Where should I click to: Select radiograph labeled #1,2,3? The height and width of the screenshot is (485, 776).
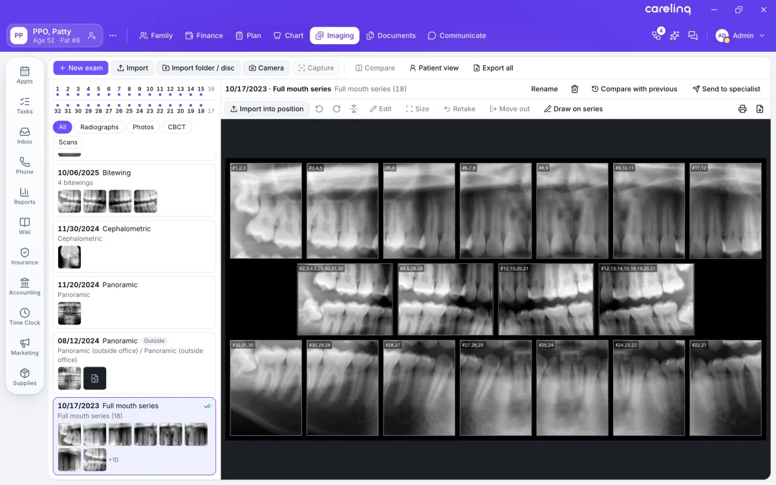(x=266, y=210)
